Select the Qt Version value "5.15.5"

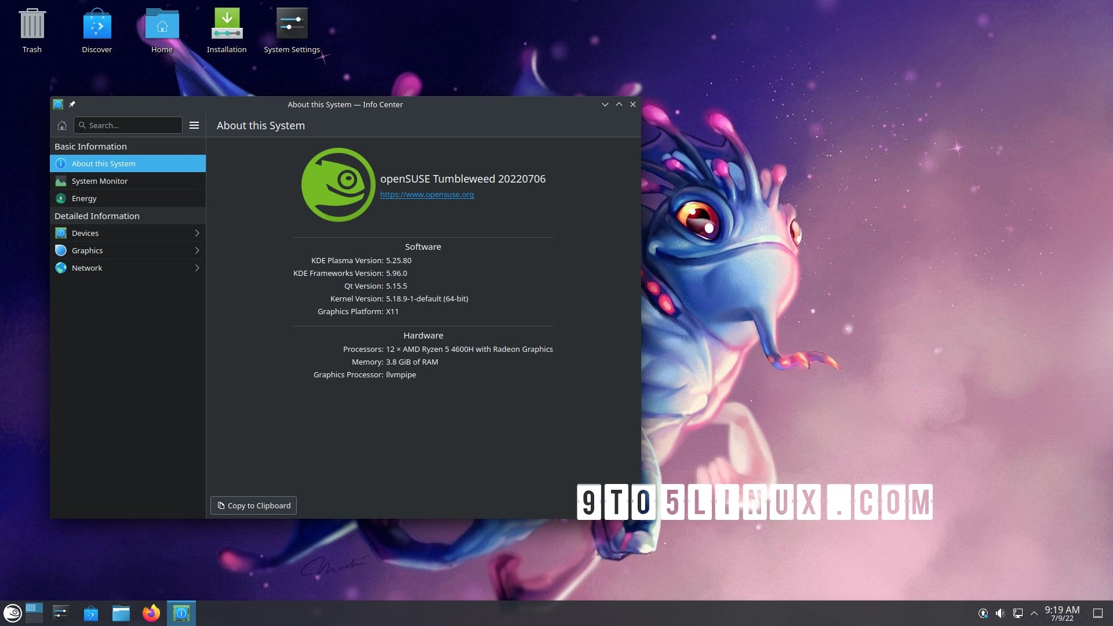pyautogui.click(x=397, y=286)
